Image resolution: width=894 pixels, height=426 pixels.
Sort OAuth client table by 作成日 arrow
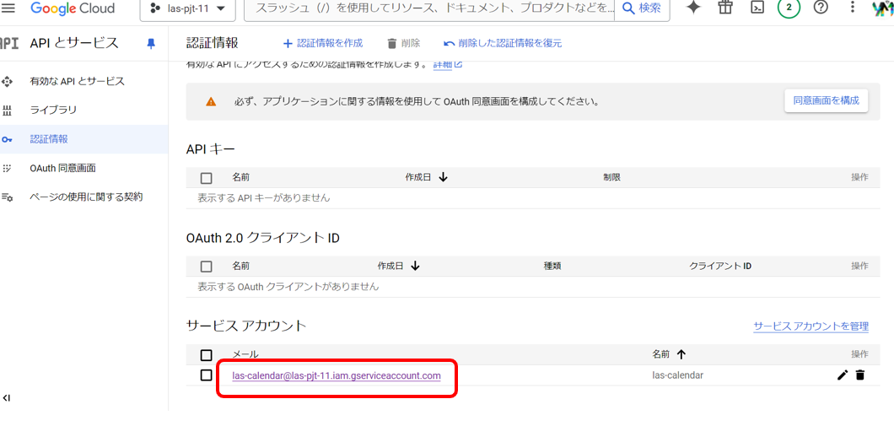[416, 266]
